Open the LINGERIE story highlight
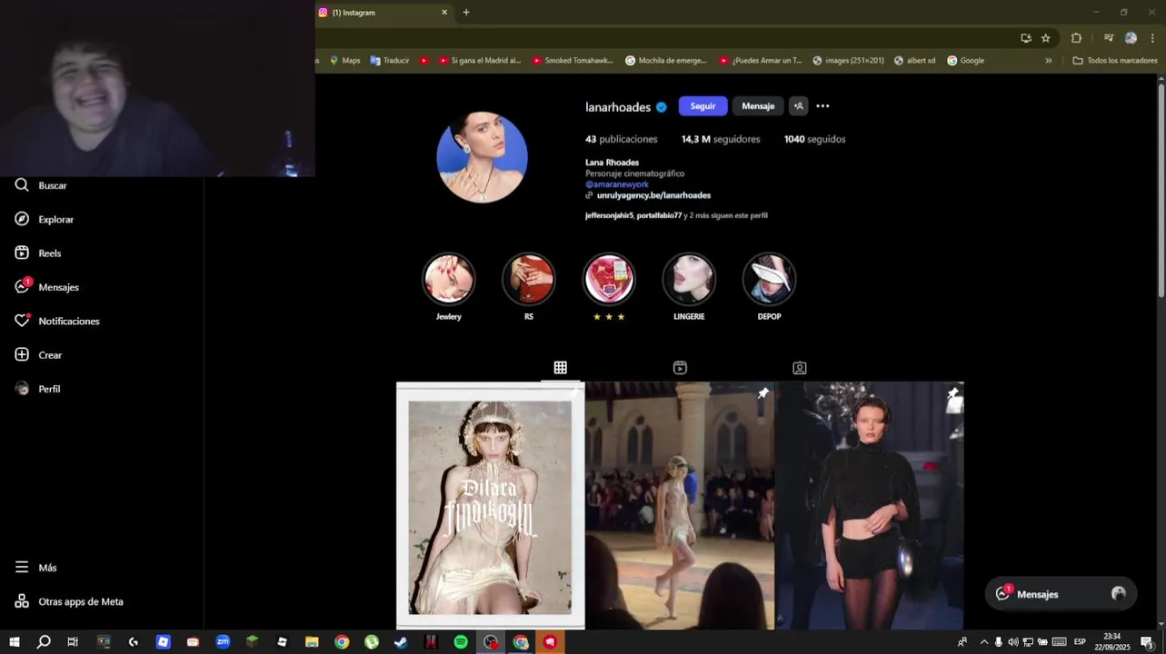Screen dimensions: 1166x654 [689, 279]
